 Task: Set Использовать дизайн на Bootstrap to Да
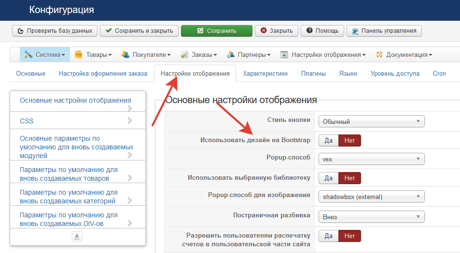pos(329,141)
